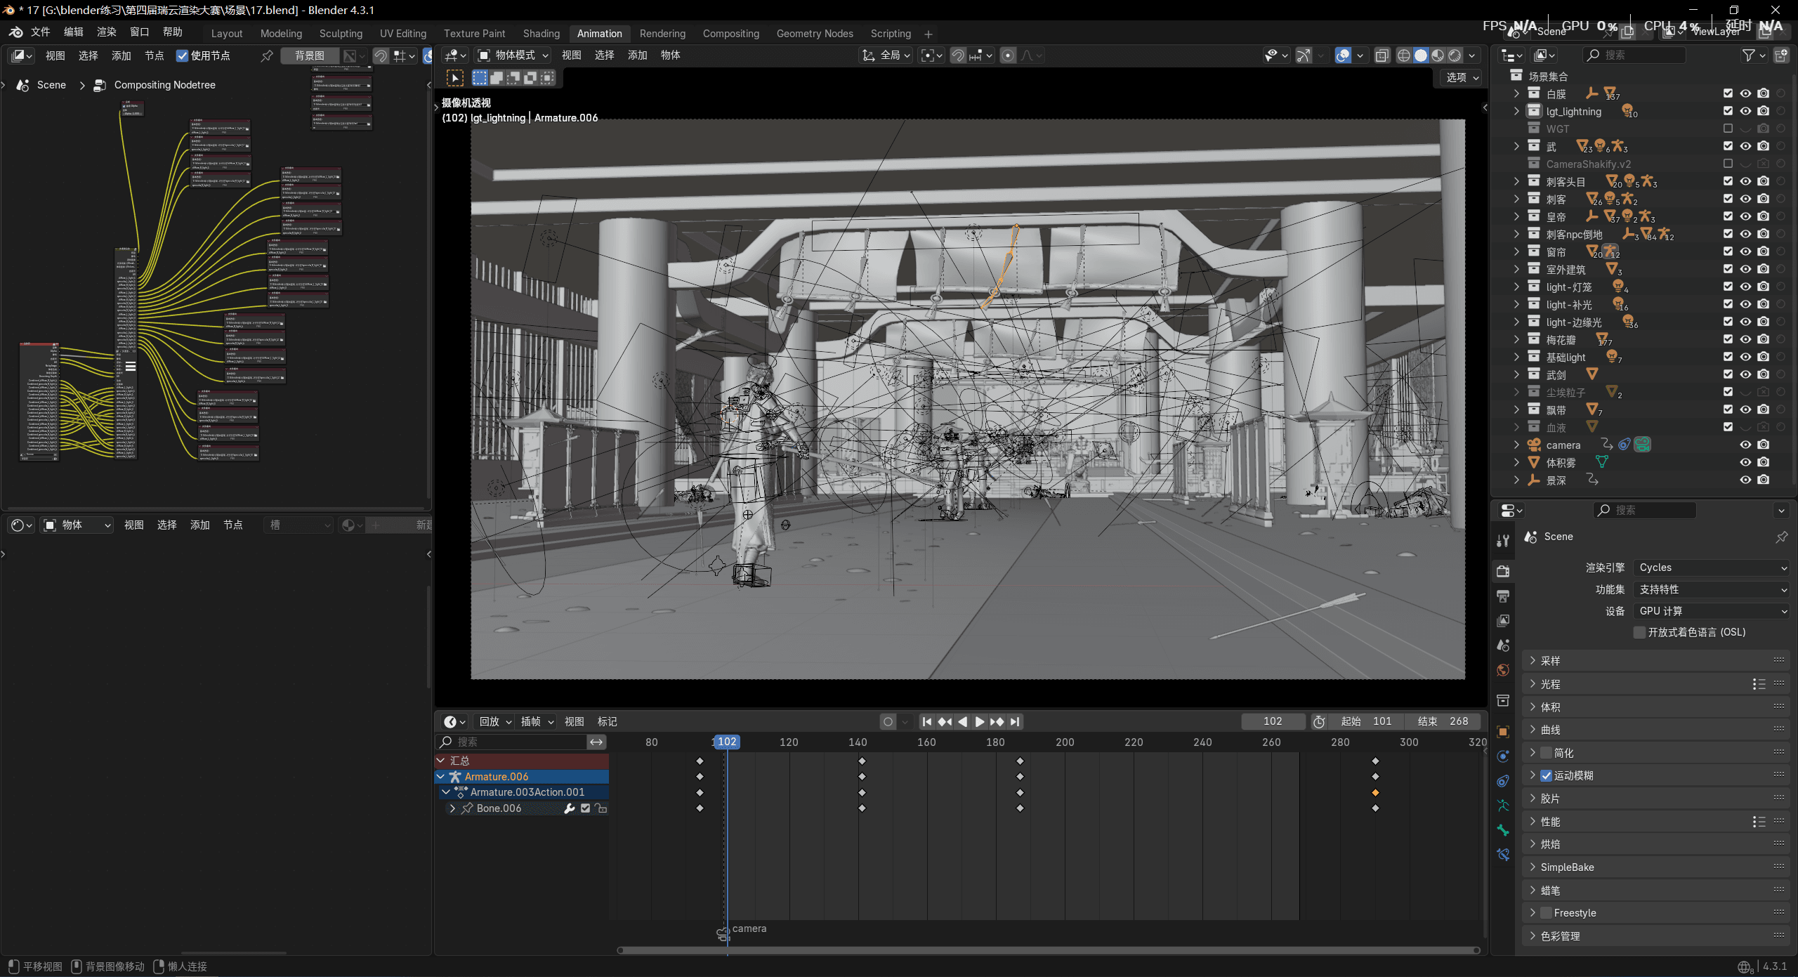The height and width of the screenshot is (977, 1798).
Task: Collapse the Armature.006 timeline channel
Action: pos(440,776)
